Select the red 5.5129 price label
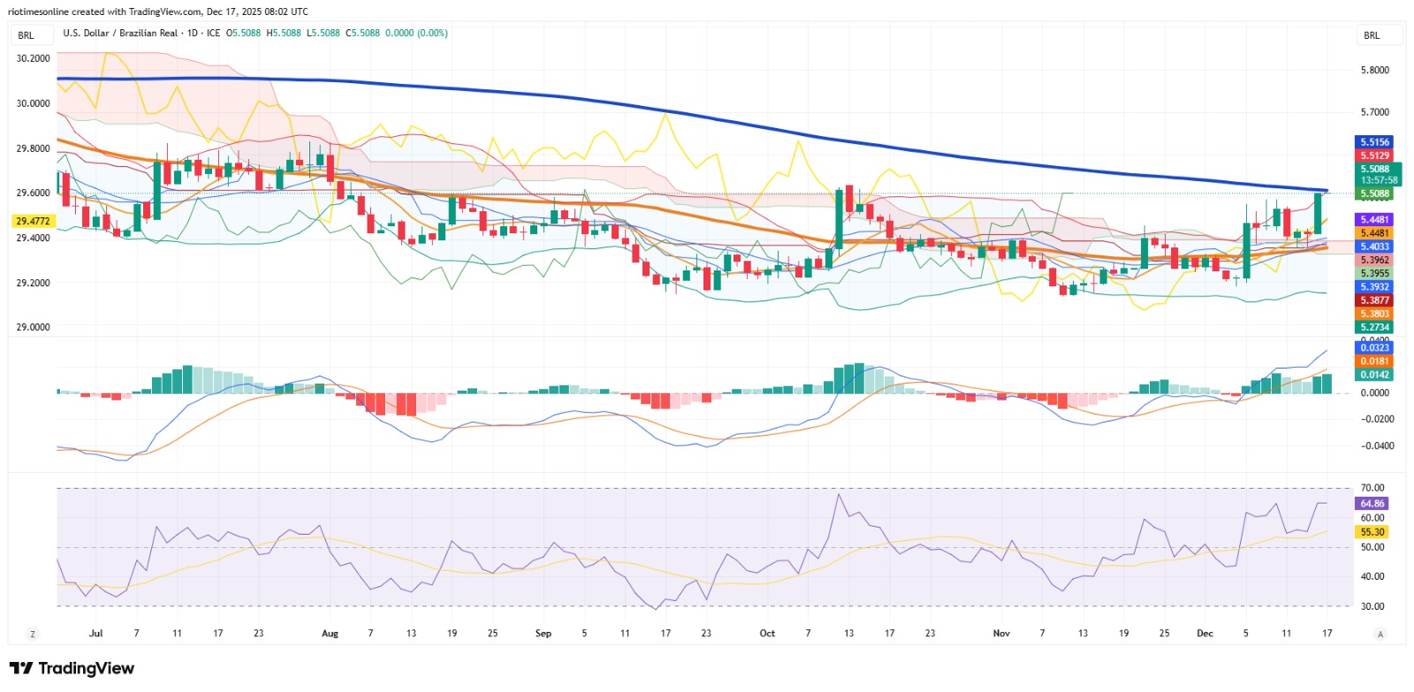Screen dimensions: 1414x692 point(1374,155)
